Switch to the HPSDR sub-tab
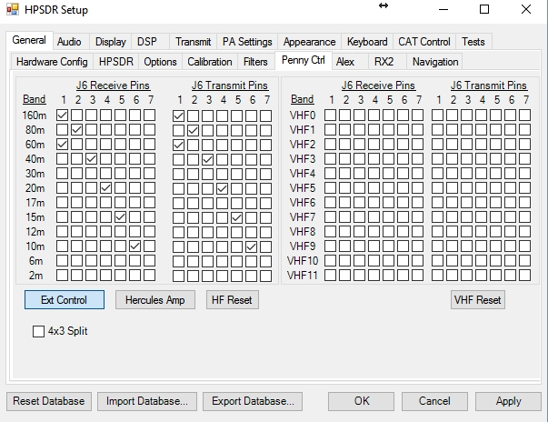548x422 pixels. coord(116,62)
